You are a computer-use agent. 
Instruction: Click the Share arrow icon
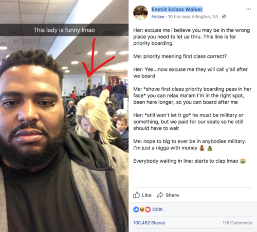[x=160, y=195]
